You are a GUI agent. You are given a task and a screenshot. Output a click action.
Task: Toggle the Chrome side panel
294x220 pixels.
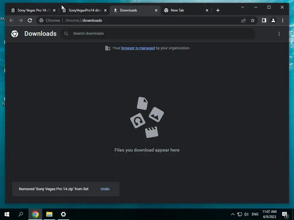[x=264, y=20]
